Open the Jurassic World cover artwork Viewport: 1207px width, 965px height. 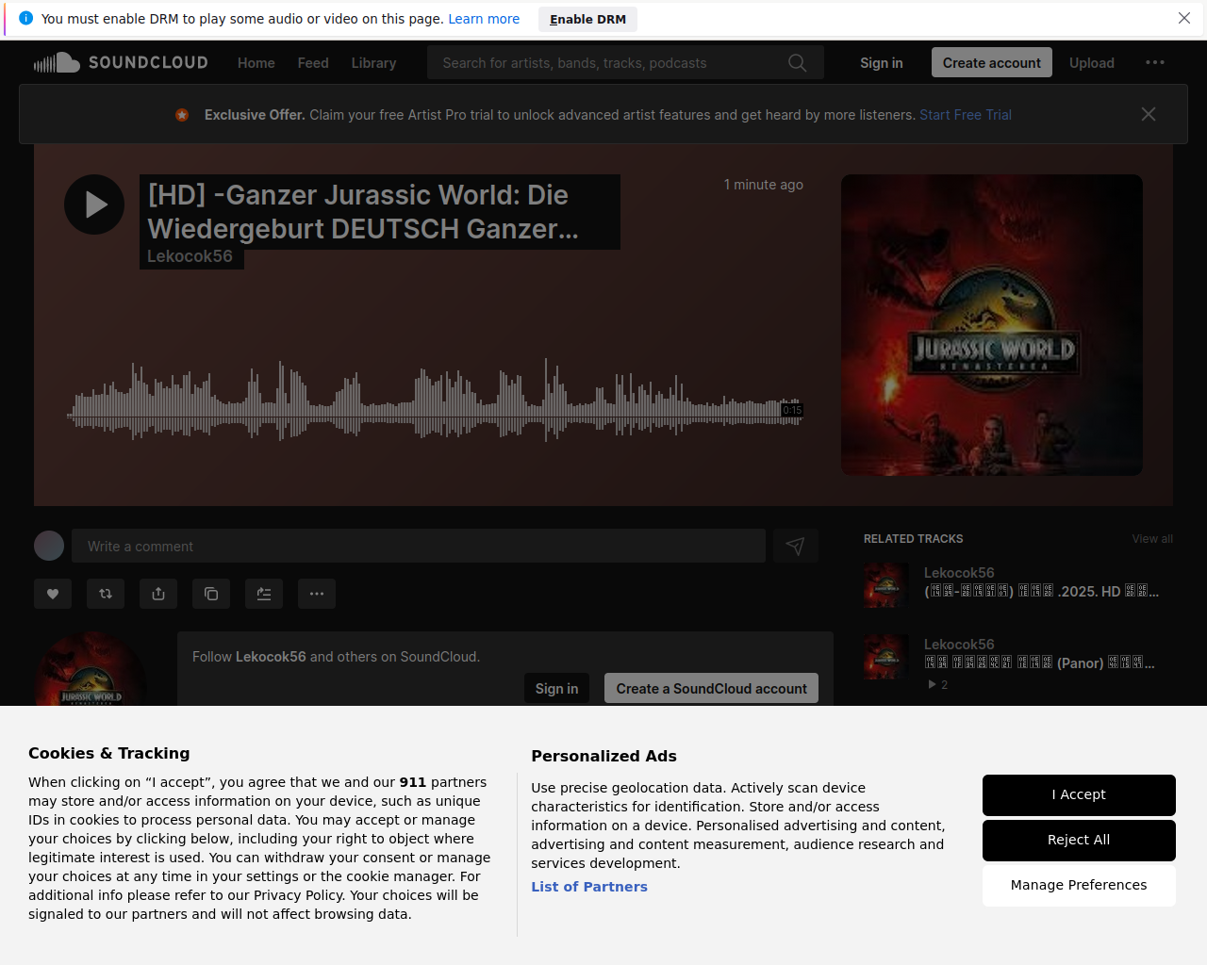992,325
